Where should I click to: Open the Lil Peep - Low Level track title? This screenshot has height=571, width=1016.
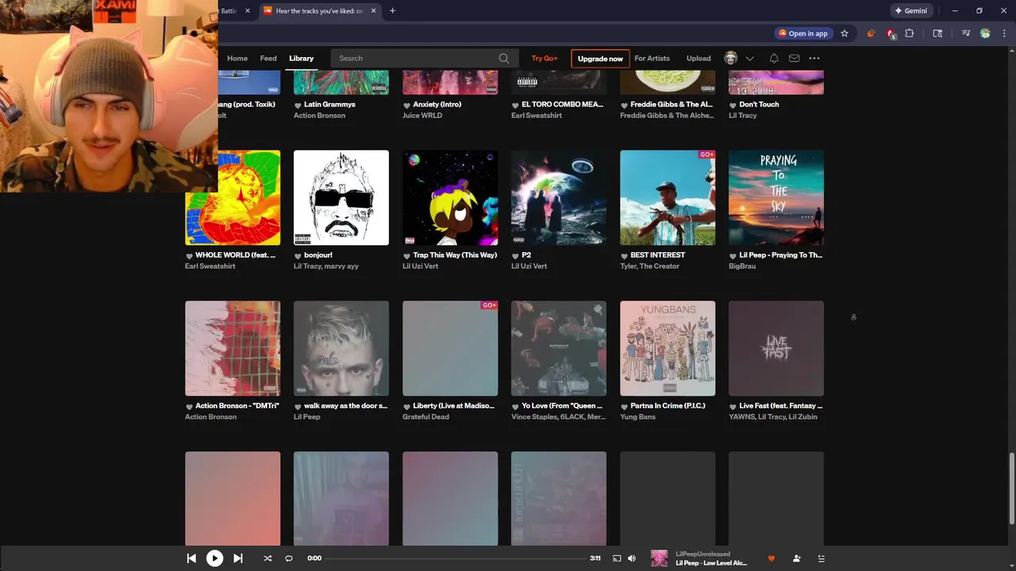coord(711,563)
